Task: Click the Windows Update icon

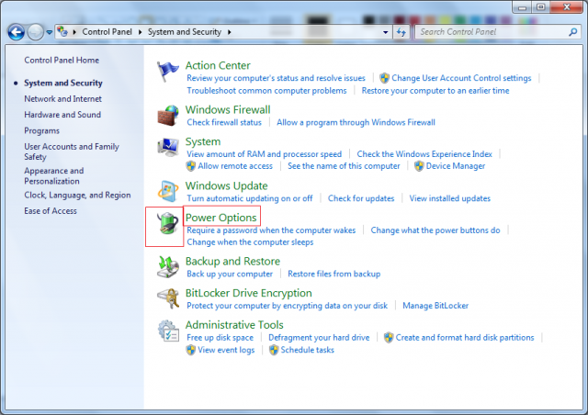Action: point(167,192)
